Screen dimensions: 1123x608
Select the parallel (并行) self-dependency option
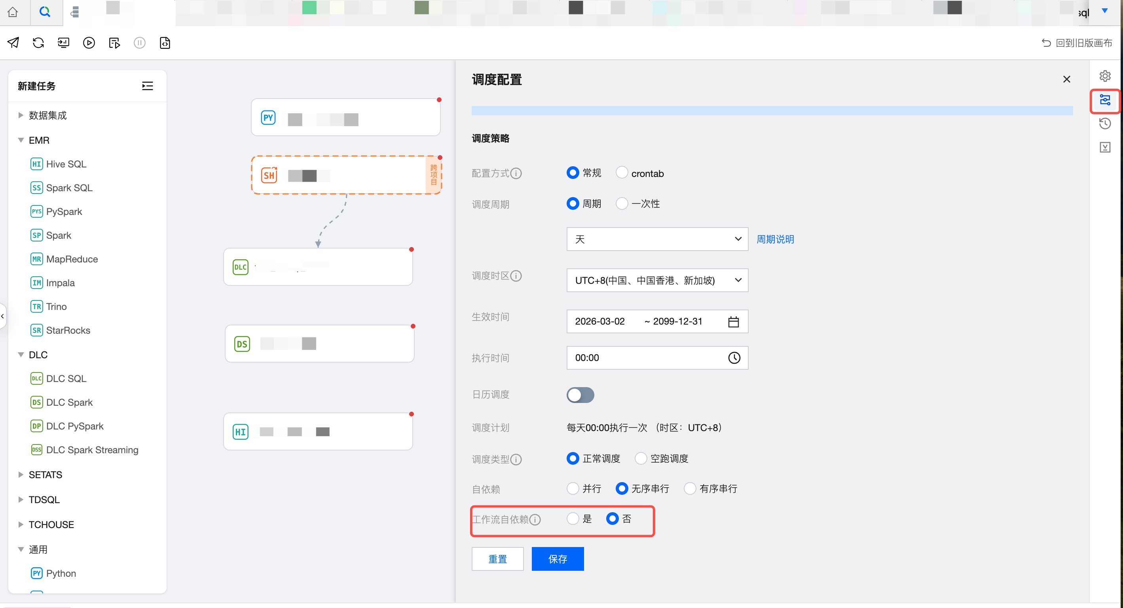click(573, 488)
